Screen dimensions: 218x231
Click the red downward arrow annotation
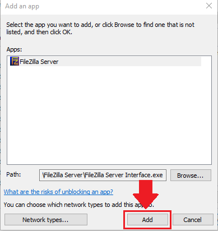click(x=146, y=195)
